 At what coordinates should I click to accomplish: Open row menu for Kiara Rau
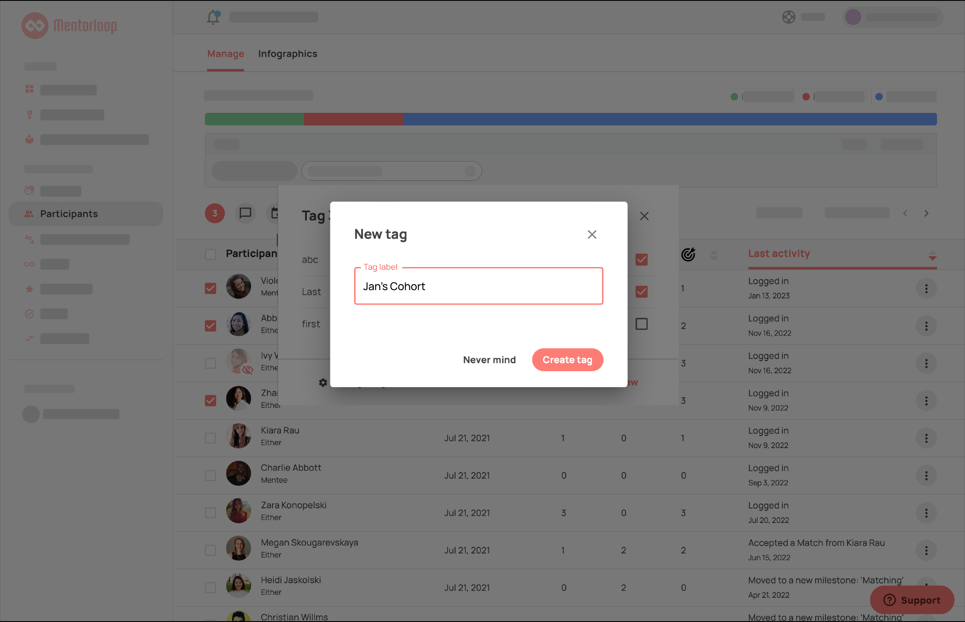point(926,438)
